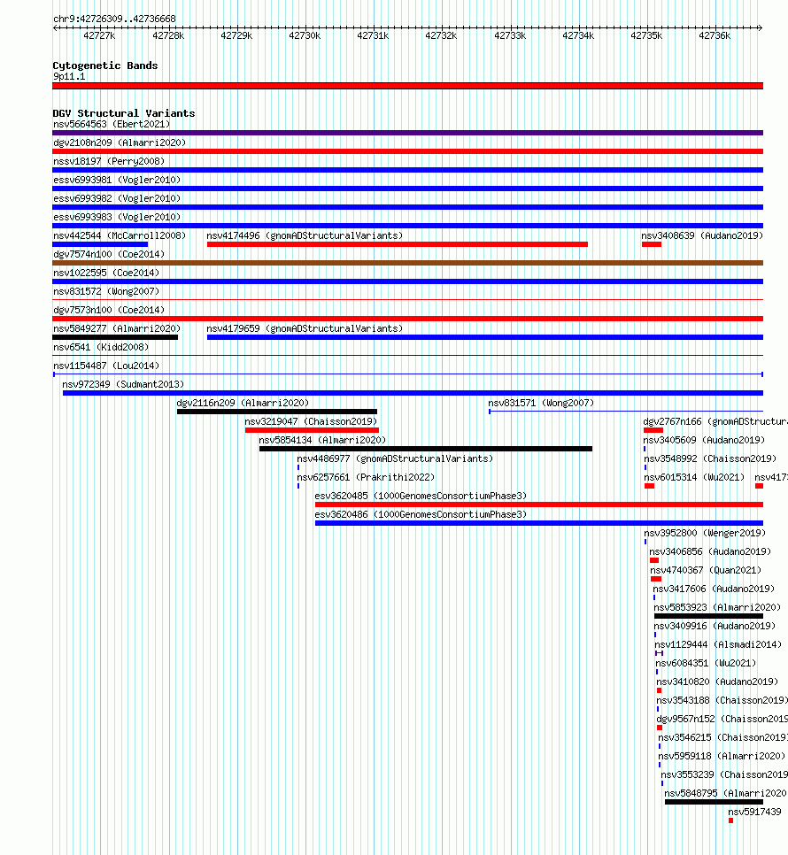Viewport: 788px width, 855px height.
Task: Open the nsv3405609 (Audano2019) label
Action: coord(704,440)
